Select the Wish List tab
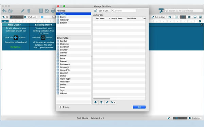 tap(31, 17)
